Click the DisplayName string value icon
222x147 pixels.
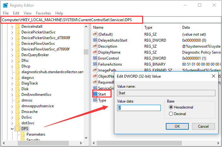[95, 52]
